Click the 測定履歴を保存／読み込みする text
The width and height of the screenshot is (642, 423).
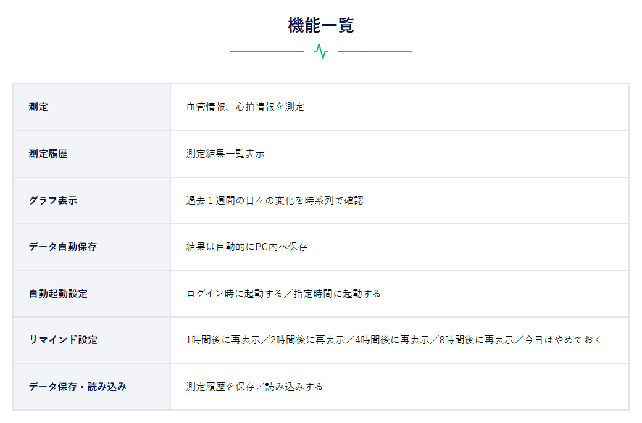coord(254,387)
